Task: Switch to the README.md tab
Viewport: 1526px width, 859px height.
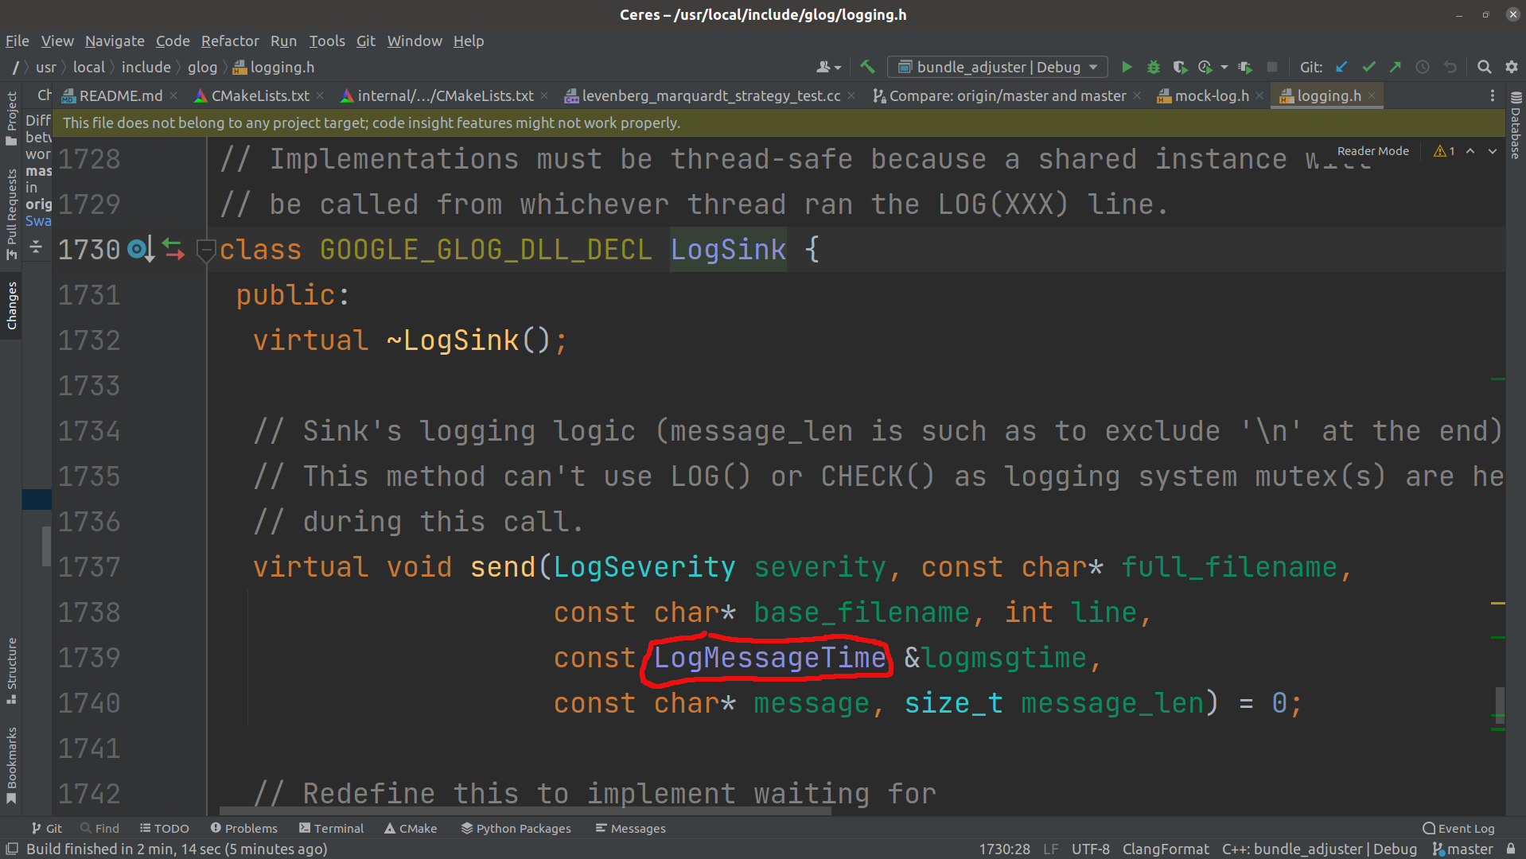Action: pyautogui.click(x=120, y=95)
